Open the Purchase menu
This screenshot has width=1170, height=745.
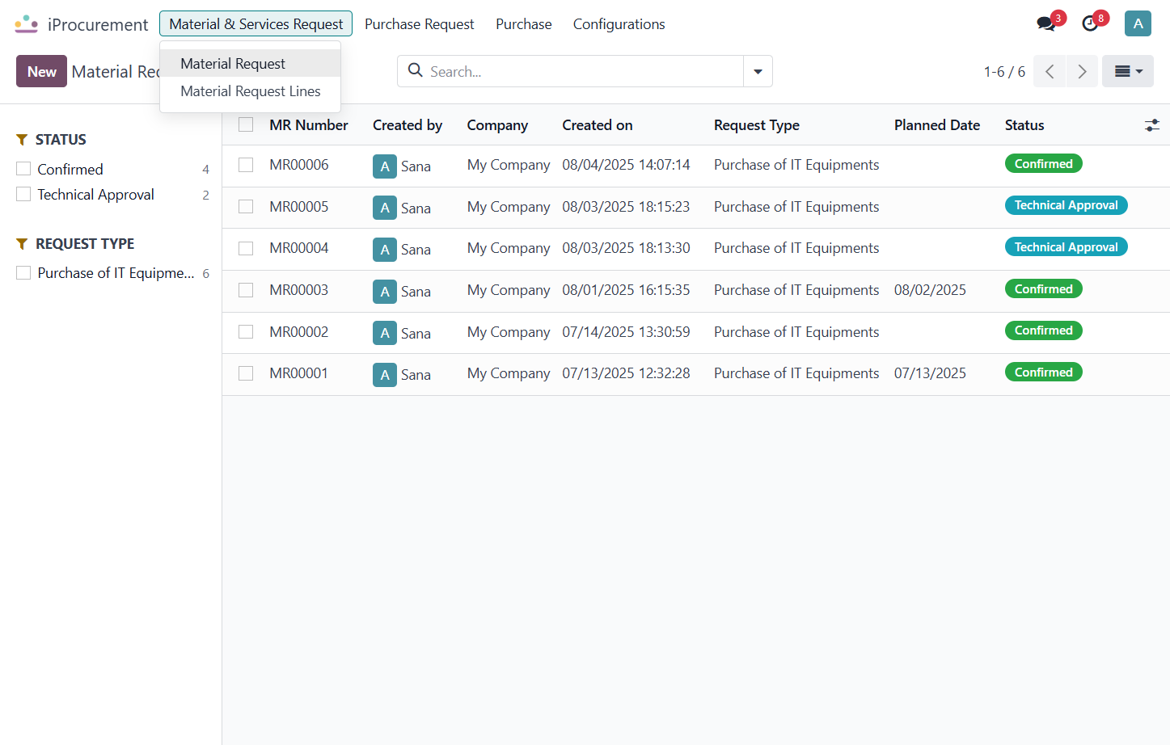point(524,24)
